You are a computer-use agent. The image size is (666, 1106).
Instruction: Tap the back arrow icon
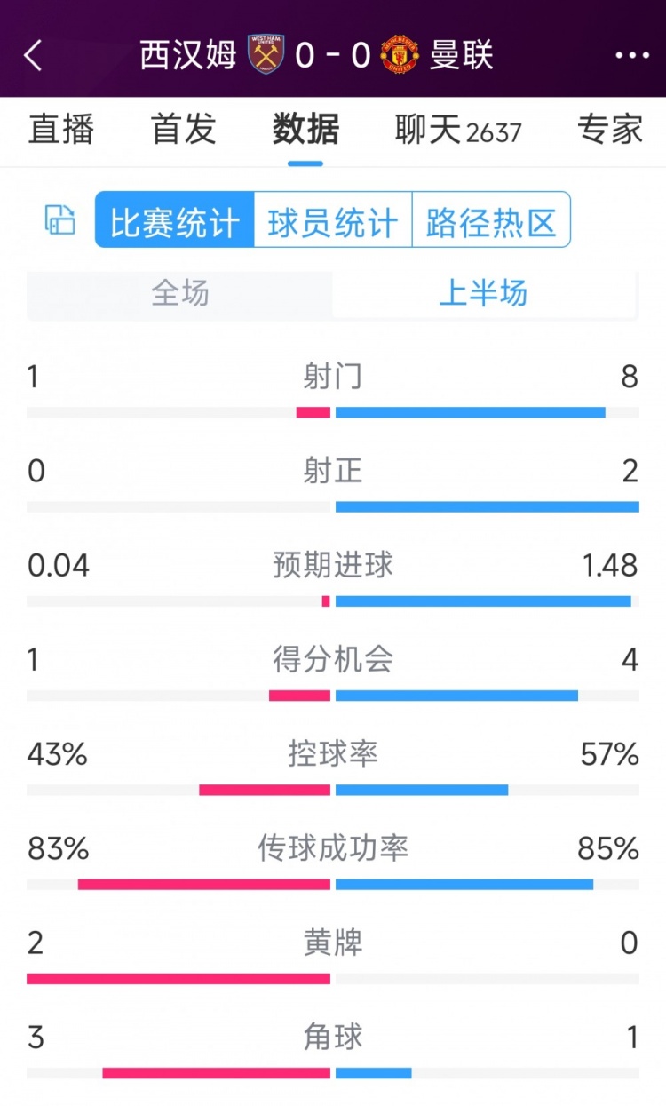pos(33,55)
